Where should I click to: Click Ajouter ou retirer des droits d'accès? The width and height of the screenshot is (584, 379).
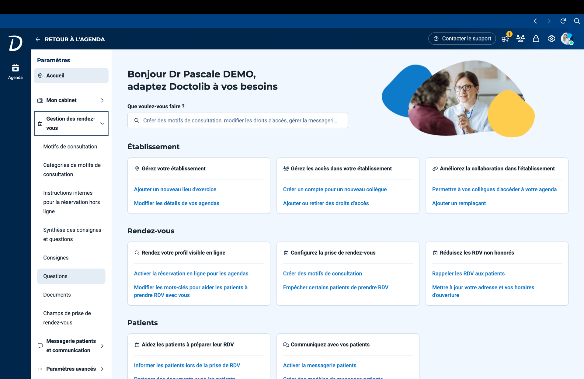[x=326, y=203]
